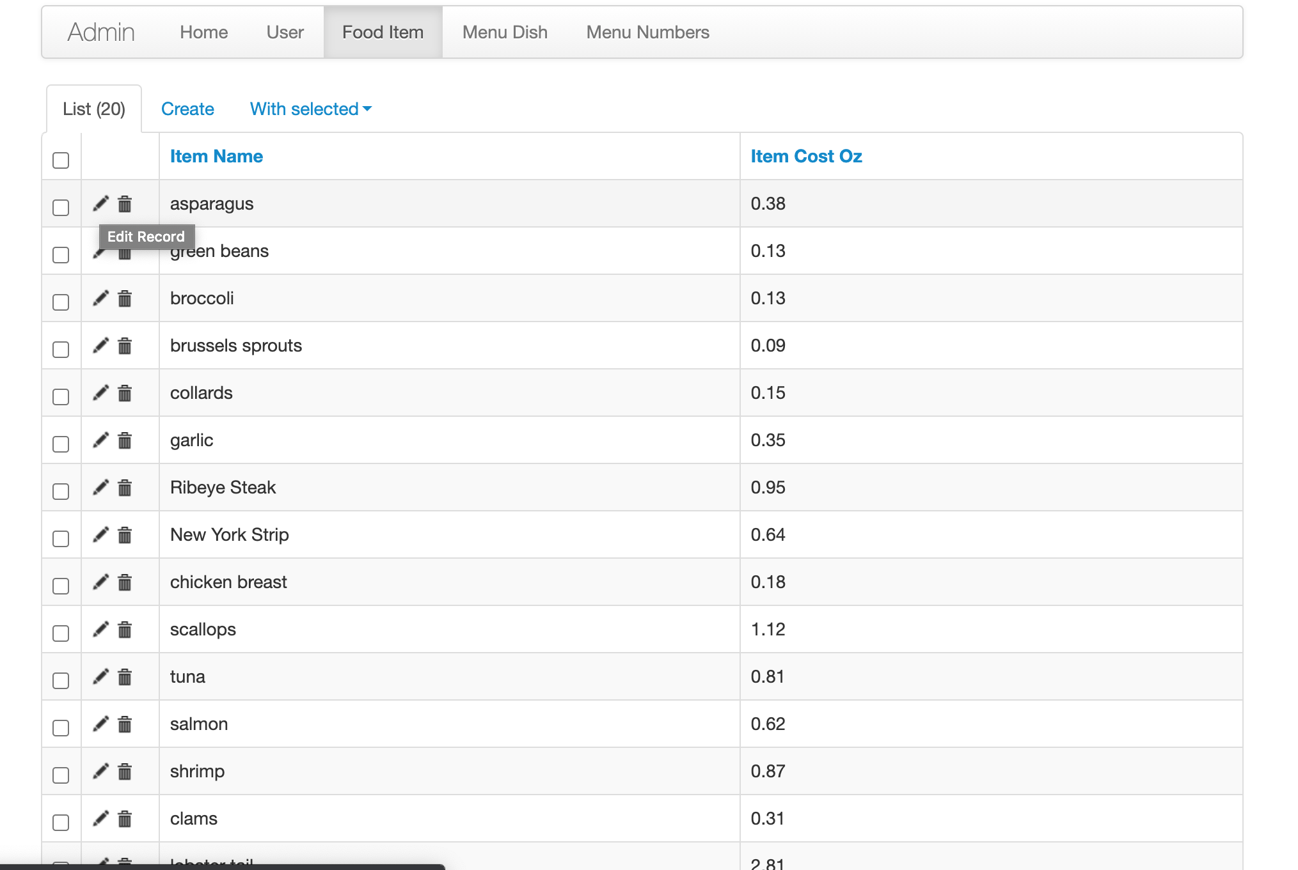Viewport: 1298px width, 870px height.
Task: Select the chicken breast row checkbox
Action: 61,586
